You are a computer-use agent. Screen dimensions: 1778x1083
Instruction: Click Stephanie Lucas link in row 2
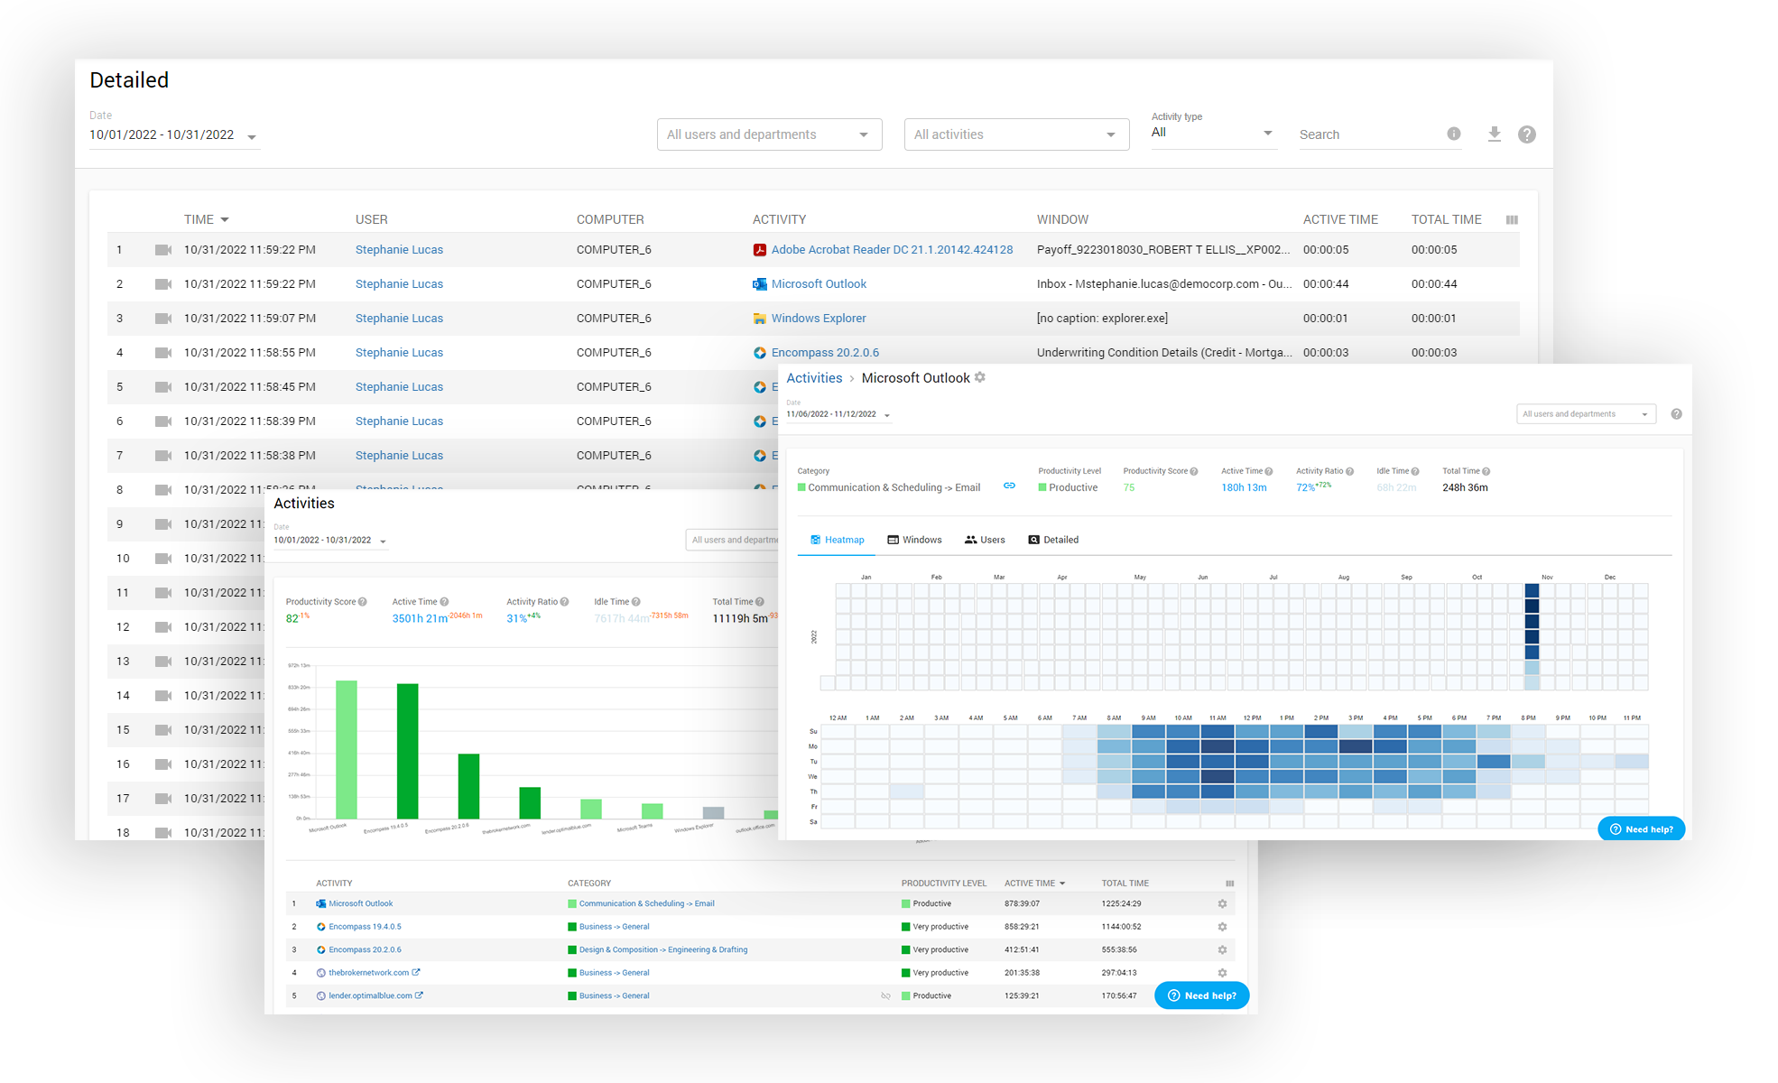pos(399,284)
